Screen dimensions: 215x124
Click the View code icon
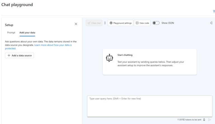137,23
